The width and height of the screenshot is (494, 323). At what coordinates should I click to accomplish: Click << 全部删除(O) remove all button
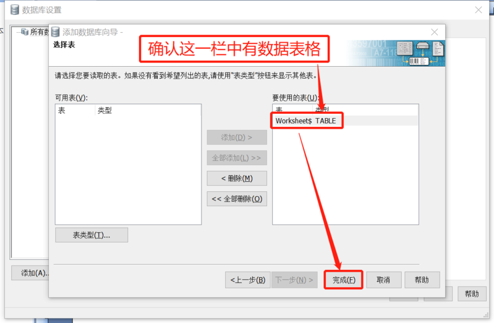[237, 199]
